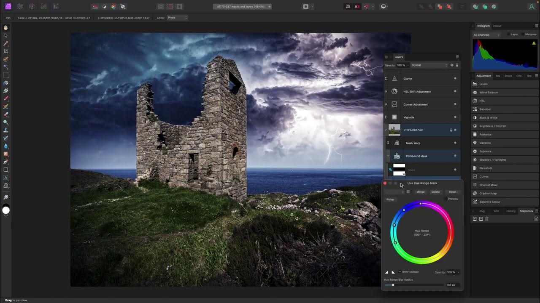
Task: Switch to the Xfm tab
Action: click(496, 211)
